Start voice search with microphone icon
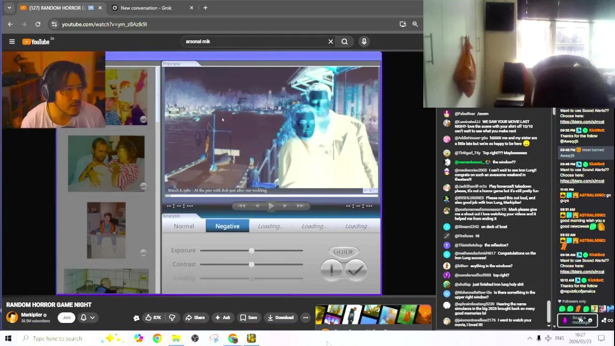The image size is (615, 346). (x=364, y=42)
